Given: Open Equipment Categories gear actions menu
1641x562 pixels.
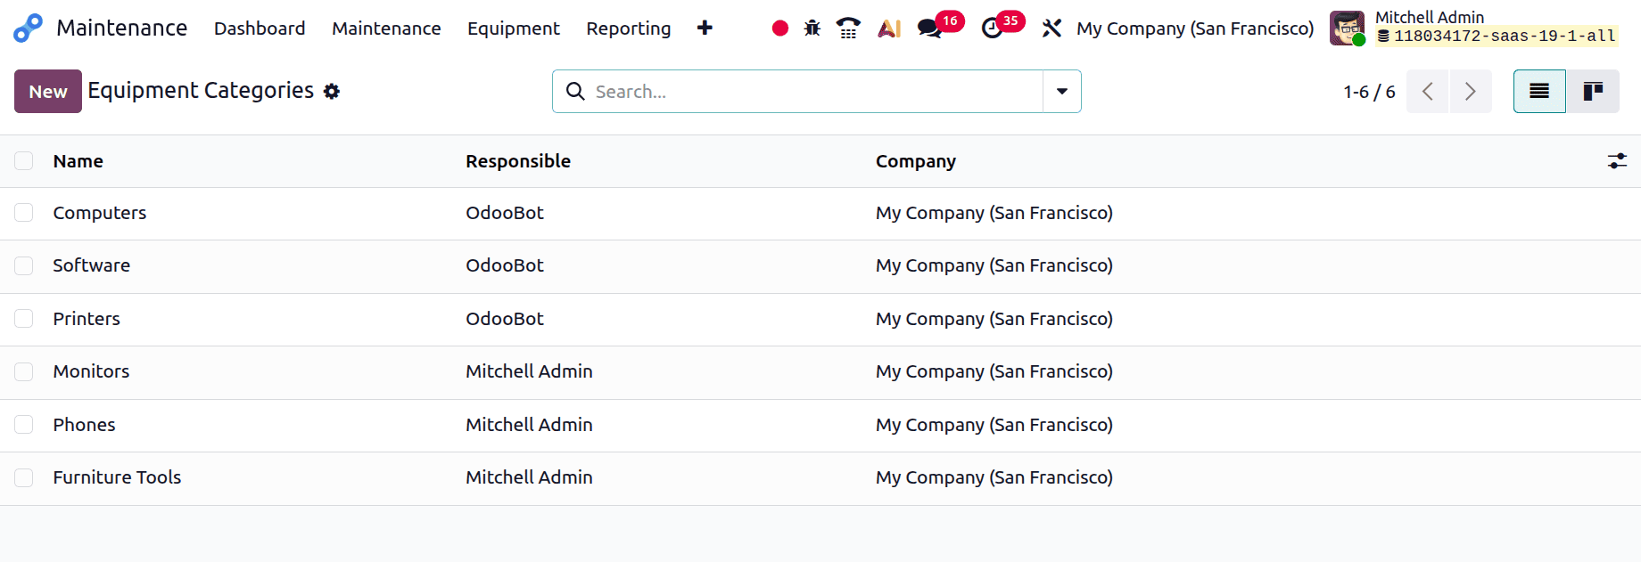Looking at the screenshot, I should (332, 92).
